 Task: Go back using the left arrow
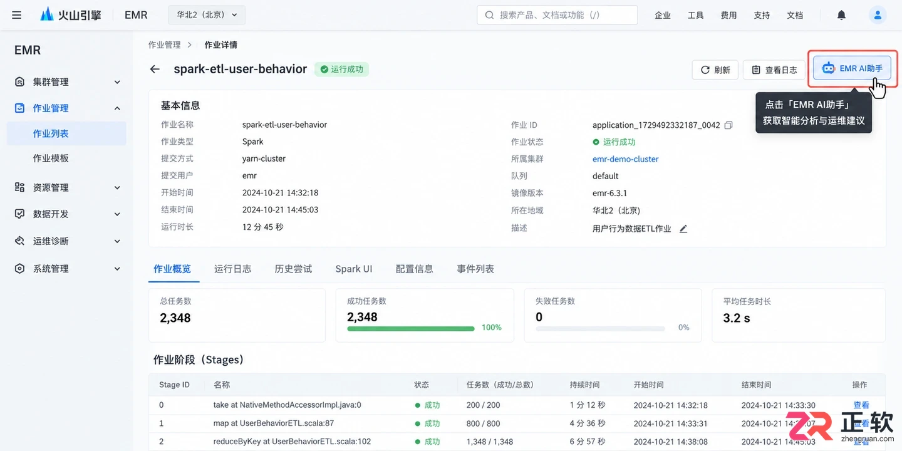[x=155, y=70]
